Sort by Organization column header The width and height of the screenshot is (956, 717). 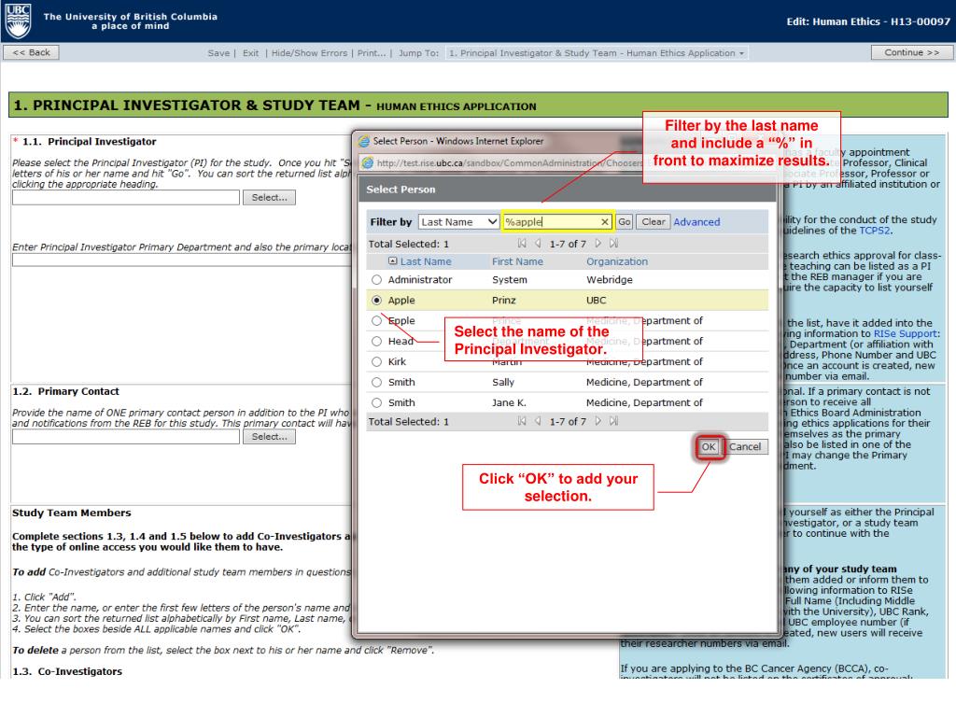(617, 261)
